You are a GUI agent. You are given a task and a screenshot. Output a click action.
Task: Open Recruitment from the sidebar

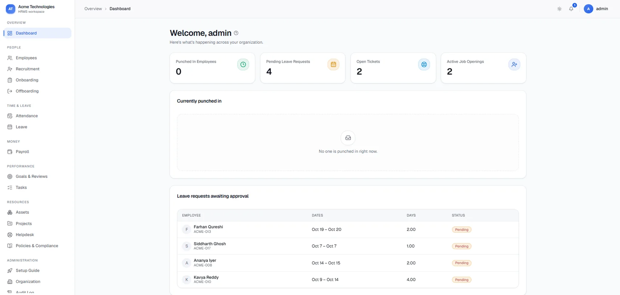click(x=38, y=69)
